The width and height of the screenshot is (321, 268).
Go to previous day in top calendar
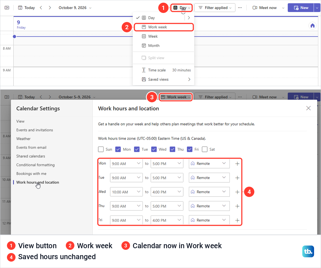click(x=41, y=8)
